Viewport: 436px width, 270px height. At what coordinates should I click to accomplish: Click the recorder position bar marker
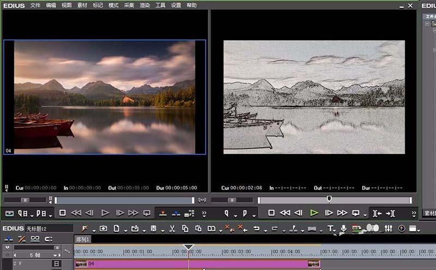[x=329, y=199]
